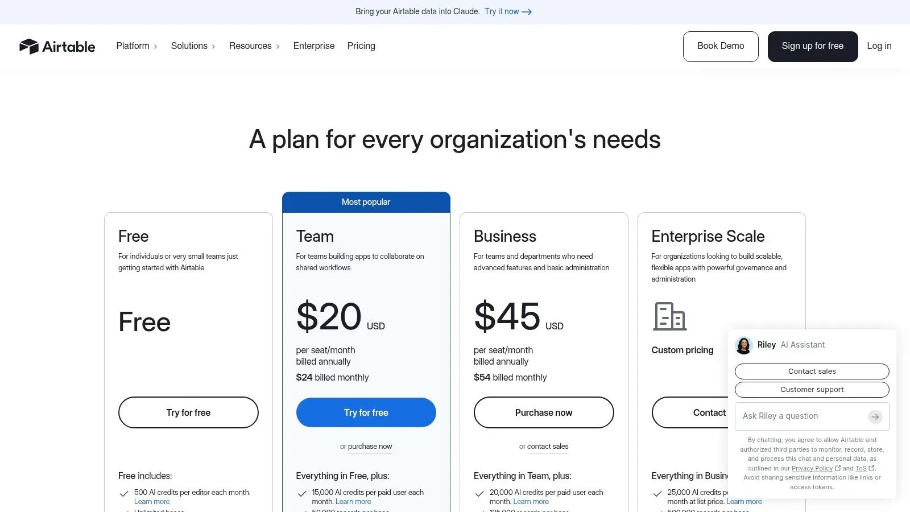Open the Privacy Policy link in the chat
The image size is (910, 512).
(x=812, y=468)
